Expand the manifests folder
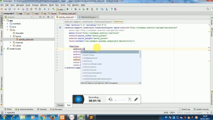213x120 pixels. (7, 24)
